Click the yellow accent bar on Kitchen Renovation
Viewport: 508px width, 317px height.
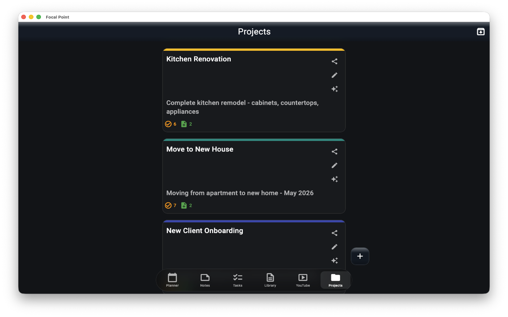coord(254,49)
